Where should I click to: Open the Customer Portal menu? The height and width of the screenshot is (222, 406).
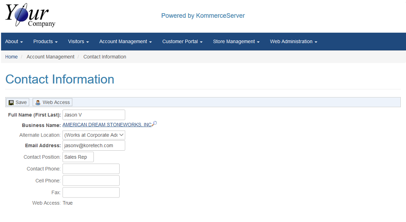(x=182, y=41)
